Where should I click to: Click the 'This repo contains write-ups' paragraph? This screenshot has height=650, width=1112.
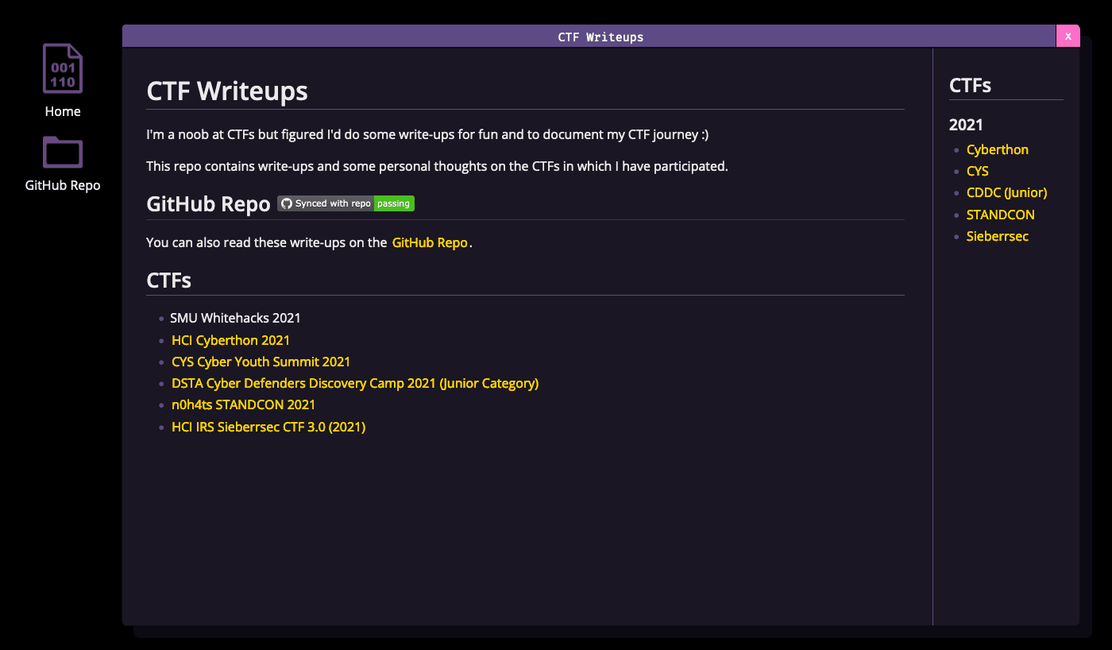point(437,166)
